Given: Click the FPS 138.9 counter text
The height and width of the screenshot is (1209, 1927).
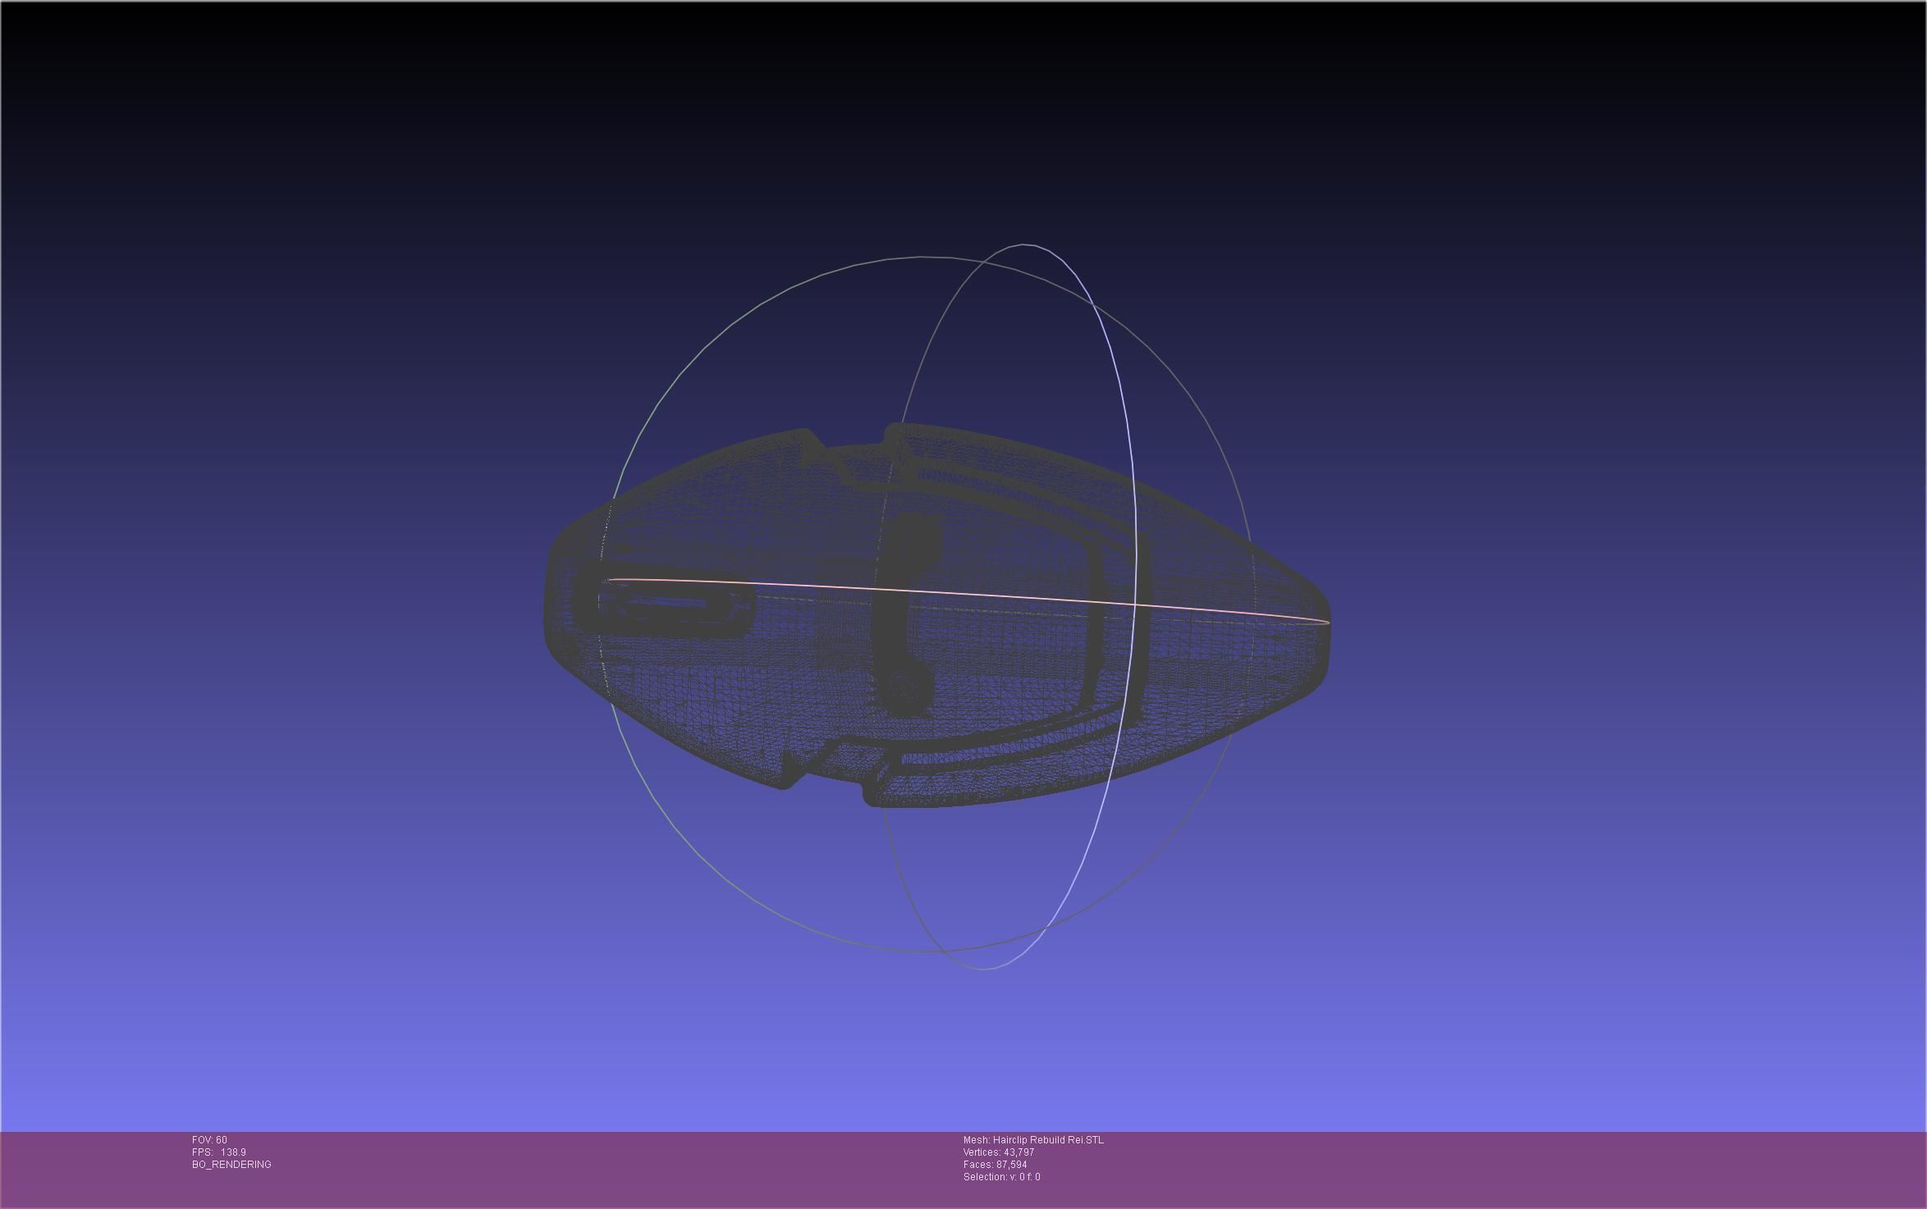Looking at the screenshot, I should (218, 1152).
